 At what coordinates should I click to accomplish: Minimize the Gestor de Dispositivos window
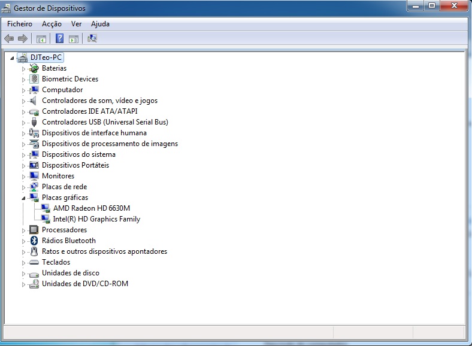(416, 5)
